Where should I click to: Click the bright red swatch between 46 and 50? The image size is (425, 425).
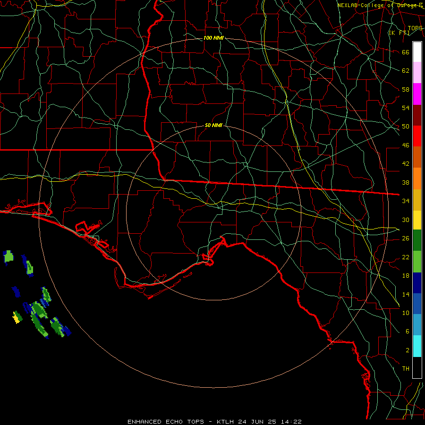[x=417, y=136]
